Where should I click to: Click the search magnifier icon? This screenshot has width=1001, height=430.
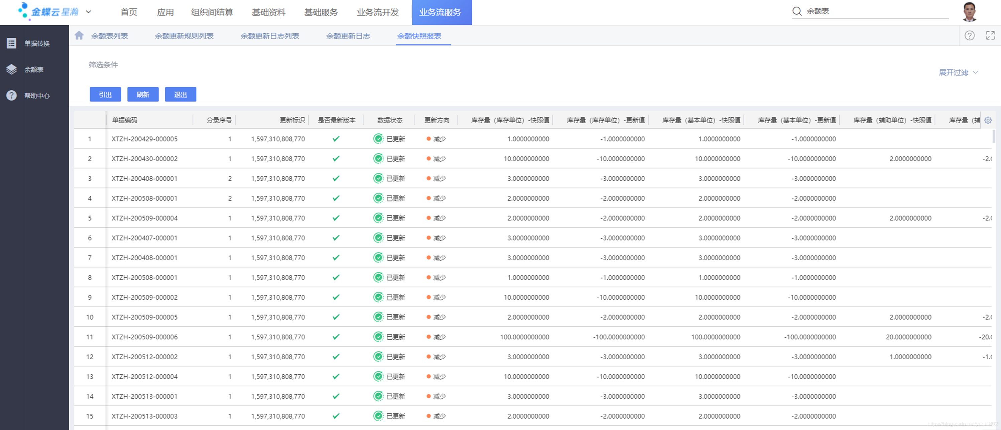tap(796, 11)
